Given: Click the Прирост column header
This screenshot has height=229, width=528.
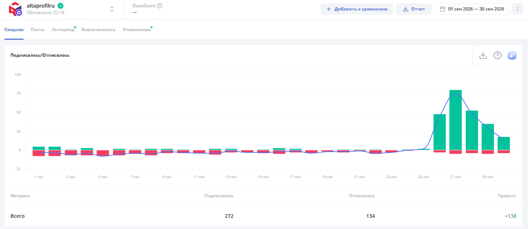Looking at the screenshot, I should (507, 196).
